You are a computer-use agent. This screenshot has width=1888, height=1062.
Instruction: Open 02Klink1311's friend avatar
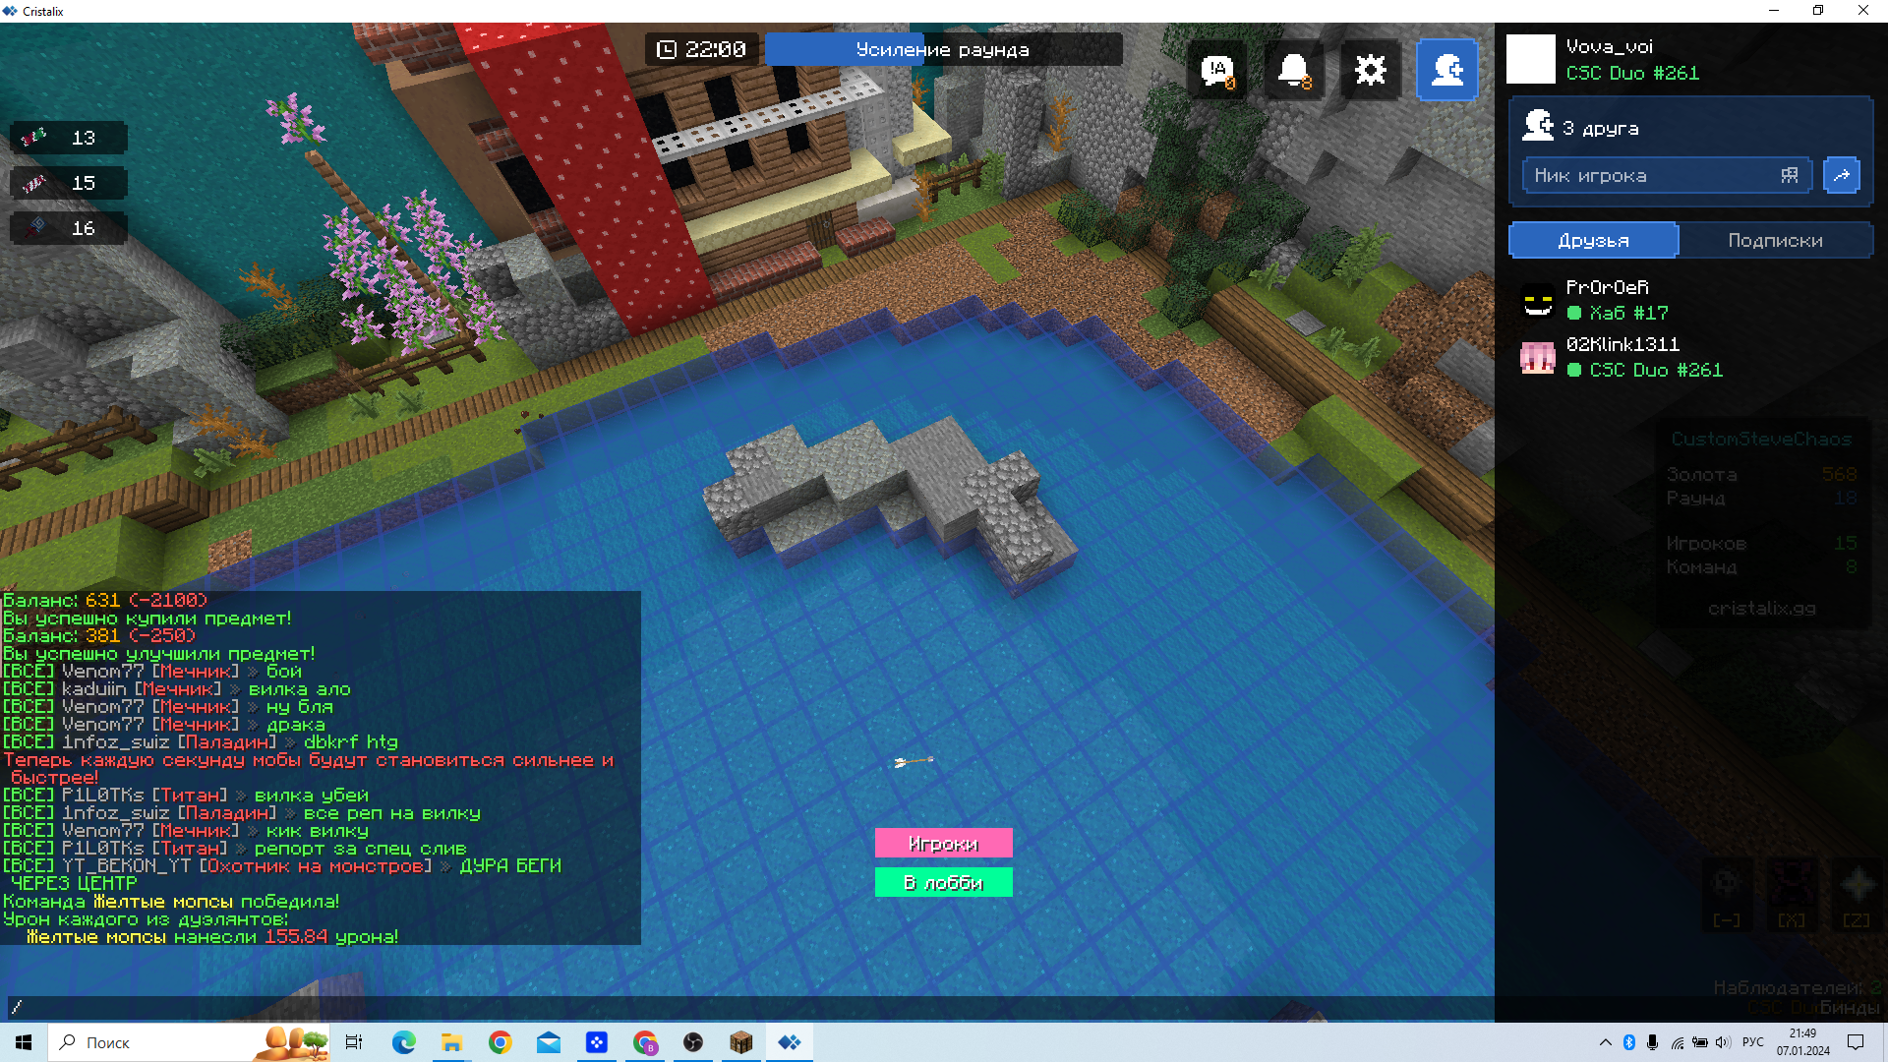(1538, 358)
